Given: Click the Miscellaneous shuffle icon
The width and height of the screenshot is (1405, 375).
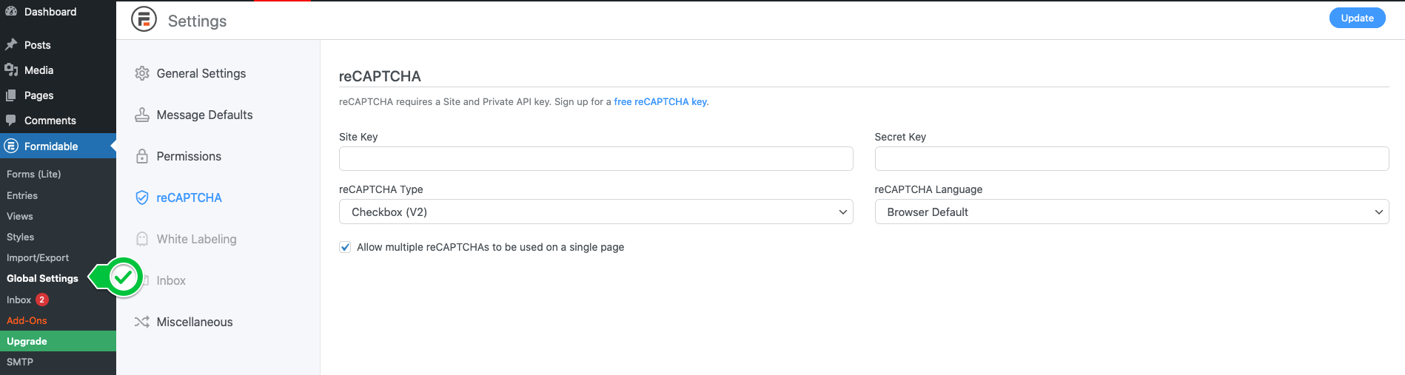Looking at the screenshot, I should click(142, 322).
